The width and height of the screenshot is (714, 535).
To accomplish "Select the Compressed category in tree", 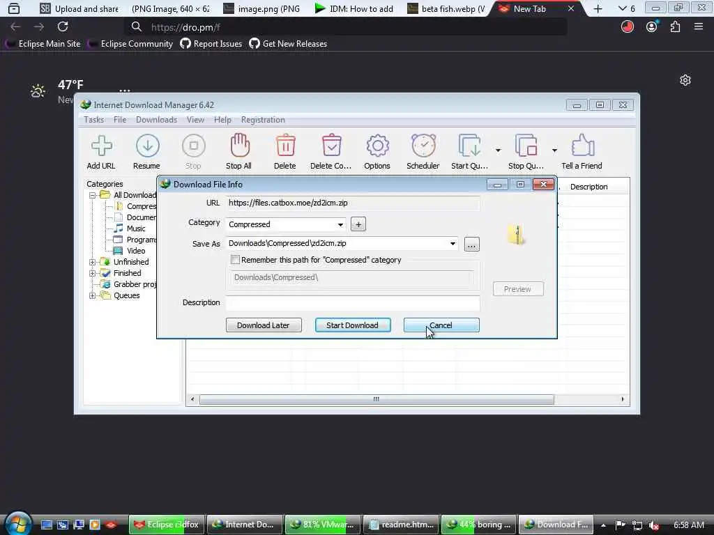I will pyautogui.click(x=141, y=206).
